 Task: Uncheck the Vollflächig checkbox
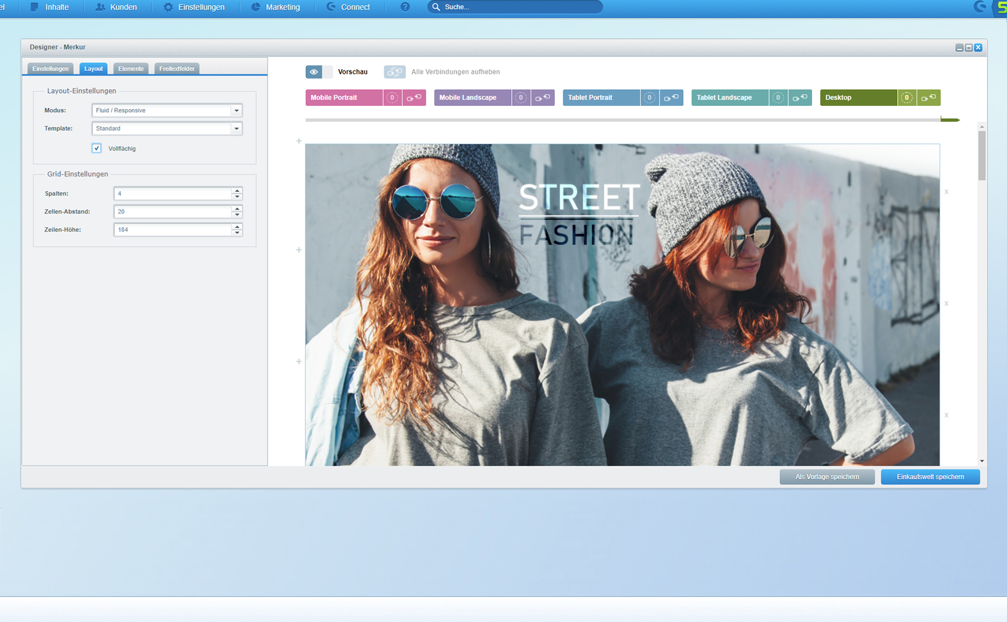tap(97, 148)
